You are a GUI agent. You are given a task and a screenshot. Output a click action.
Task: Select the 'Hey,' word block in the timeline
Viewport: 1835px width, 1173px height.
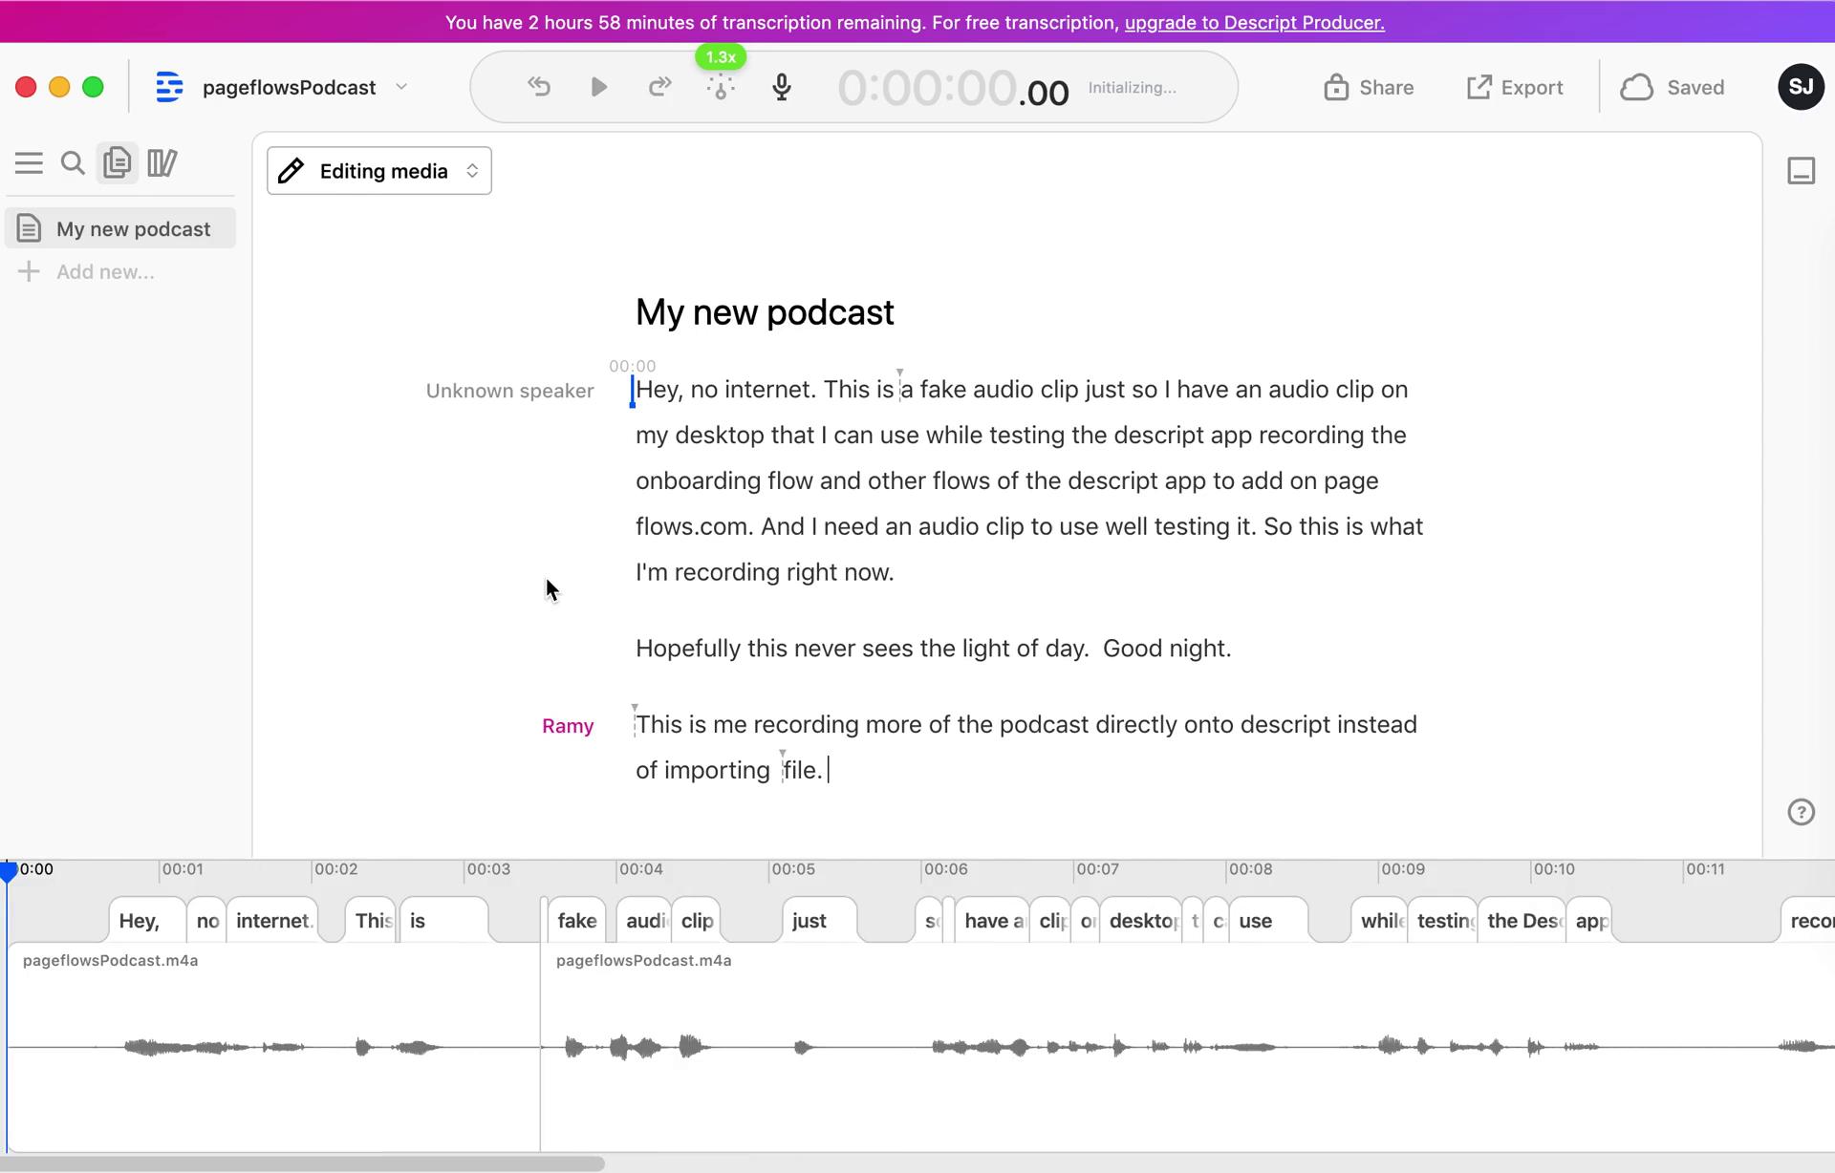pyautogui.click(x=147, y=921)
